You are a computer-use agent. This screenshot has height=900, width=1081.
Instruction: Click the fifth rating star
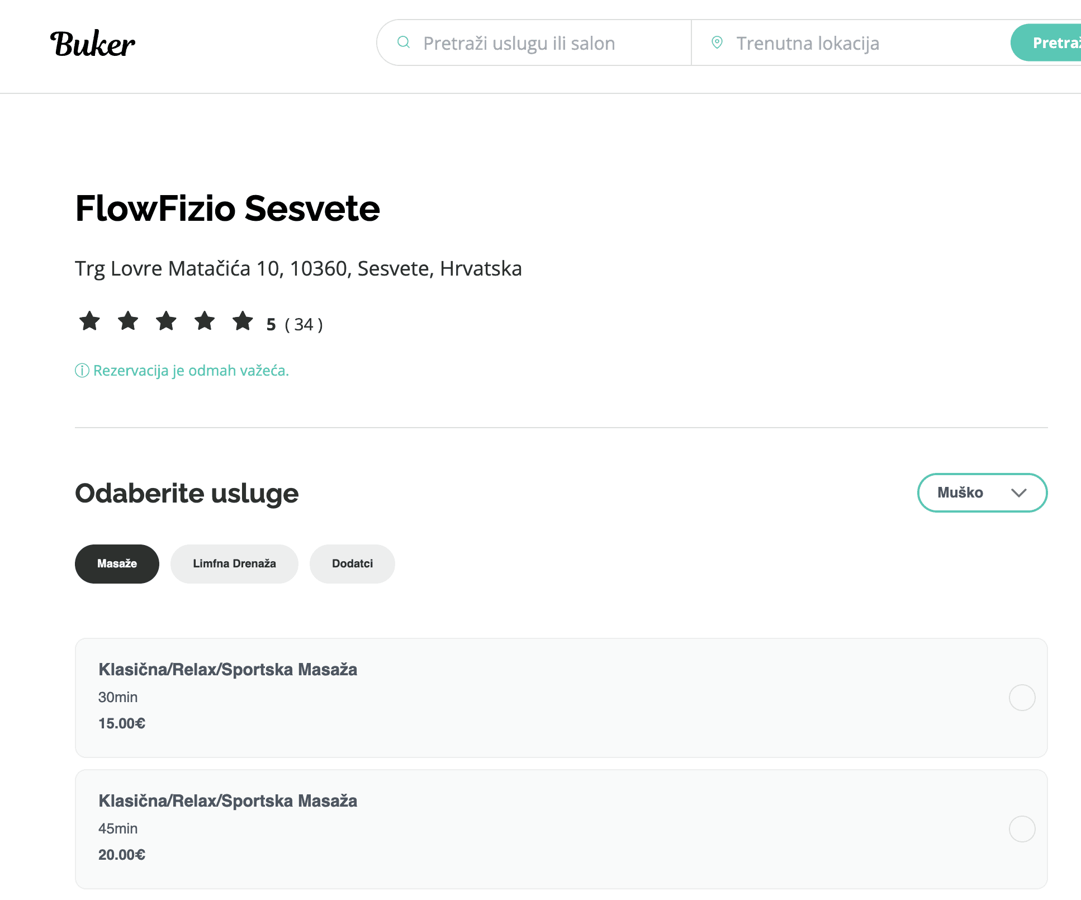pos(243,321)
